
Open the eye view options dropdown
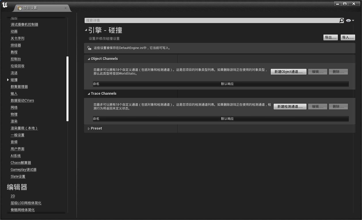[350, 20]
